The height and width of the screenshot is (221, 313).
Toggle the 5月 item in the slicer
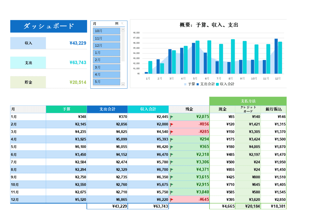(107, 82)
